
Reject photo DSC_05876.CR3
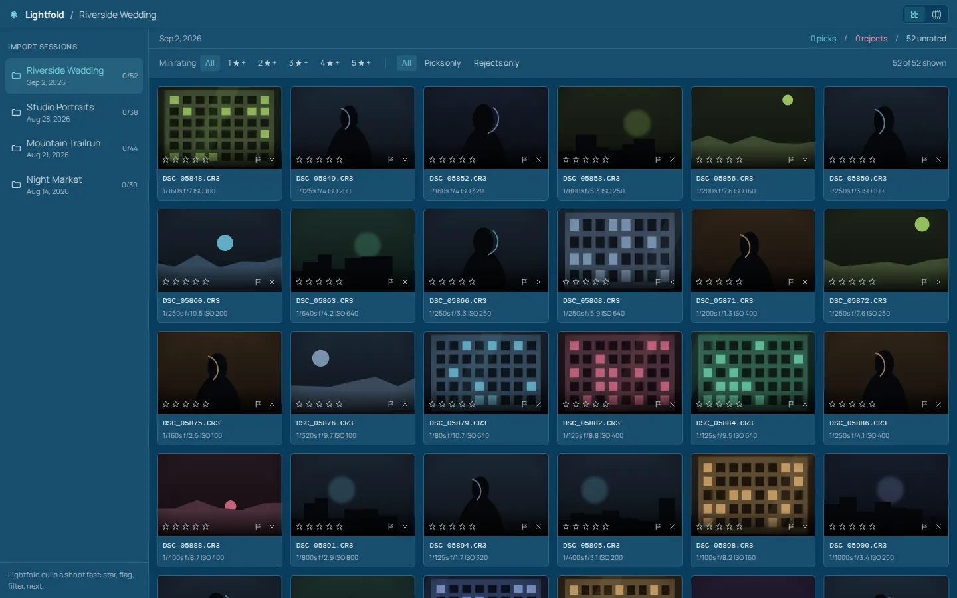point(405,404)
